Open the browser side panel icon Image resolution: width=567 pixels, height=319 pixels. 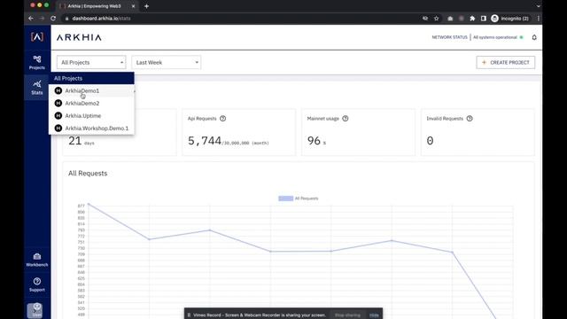(x=484, y=18)
